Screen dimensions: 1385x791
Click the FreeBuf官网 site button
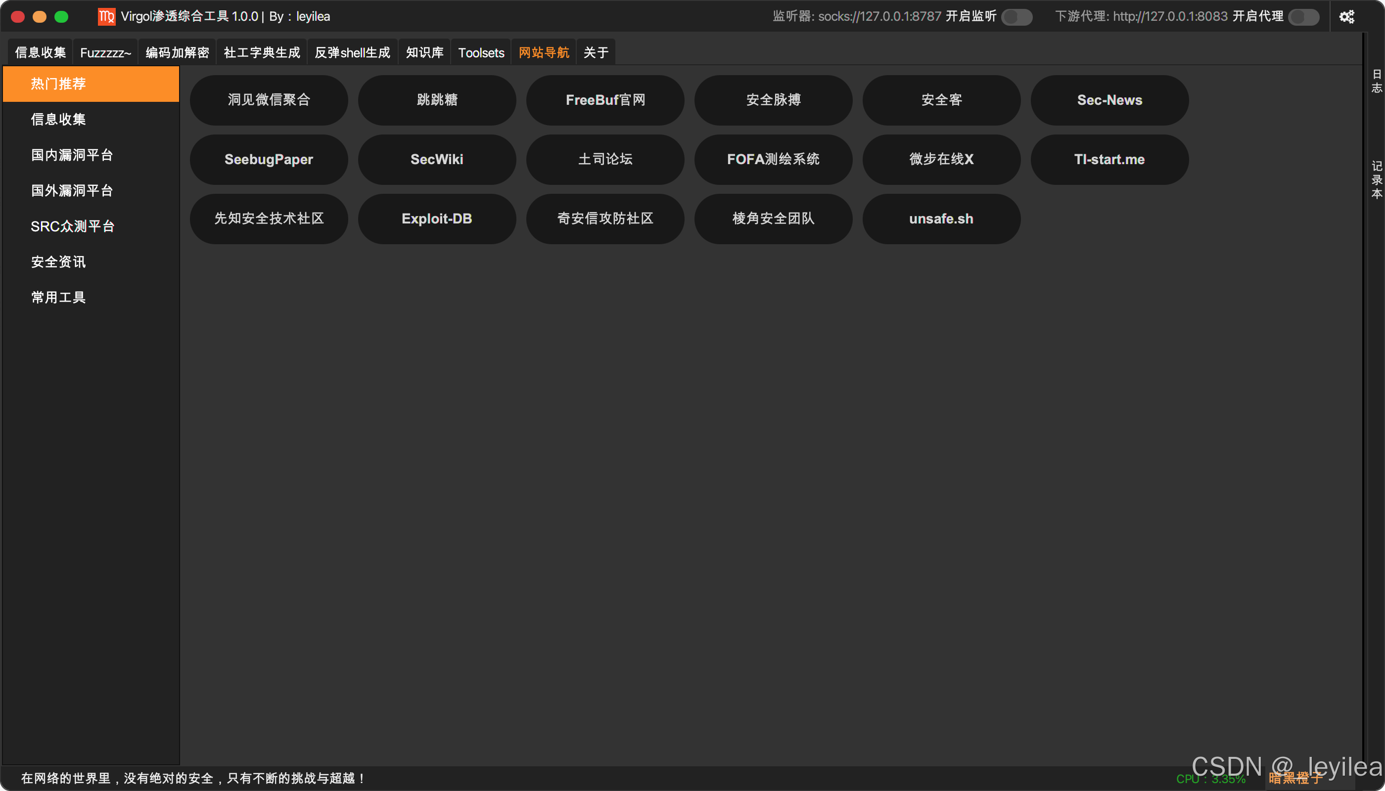pyautogui.click(x=605, y=100)
